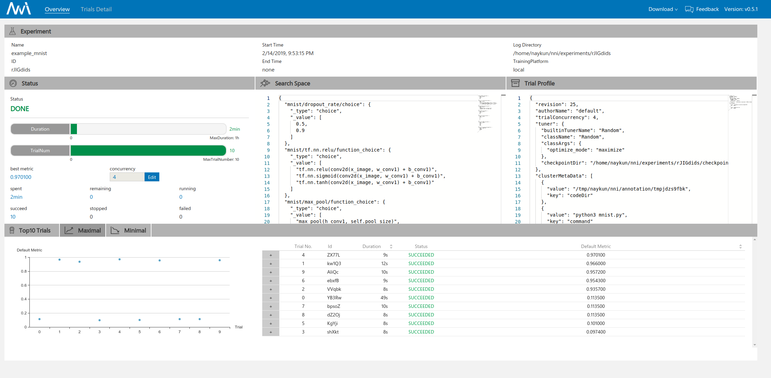Expand trial ZX77L row details
The height and width of the screenshot is (378, 771).
[x=271, y=255]
